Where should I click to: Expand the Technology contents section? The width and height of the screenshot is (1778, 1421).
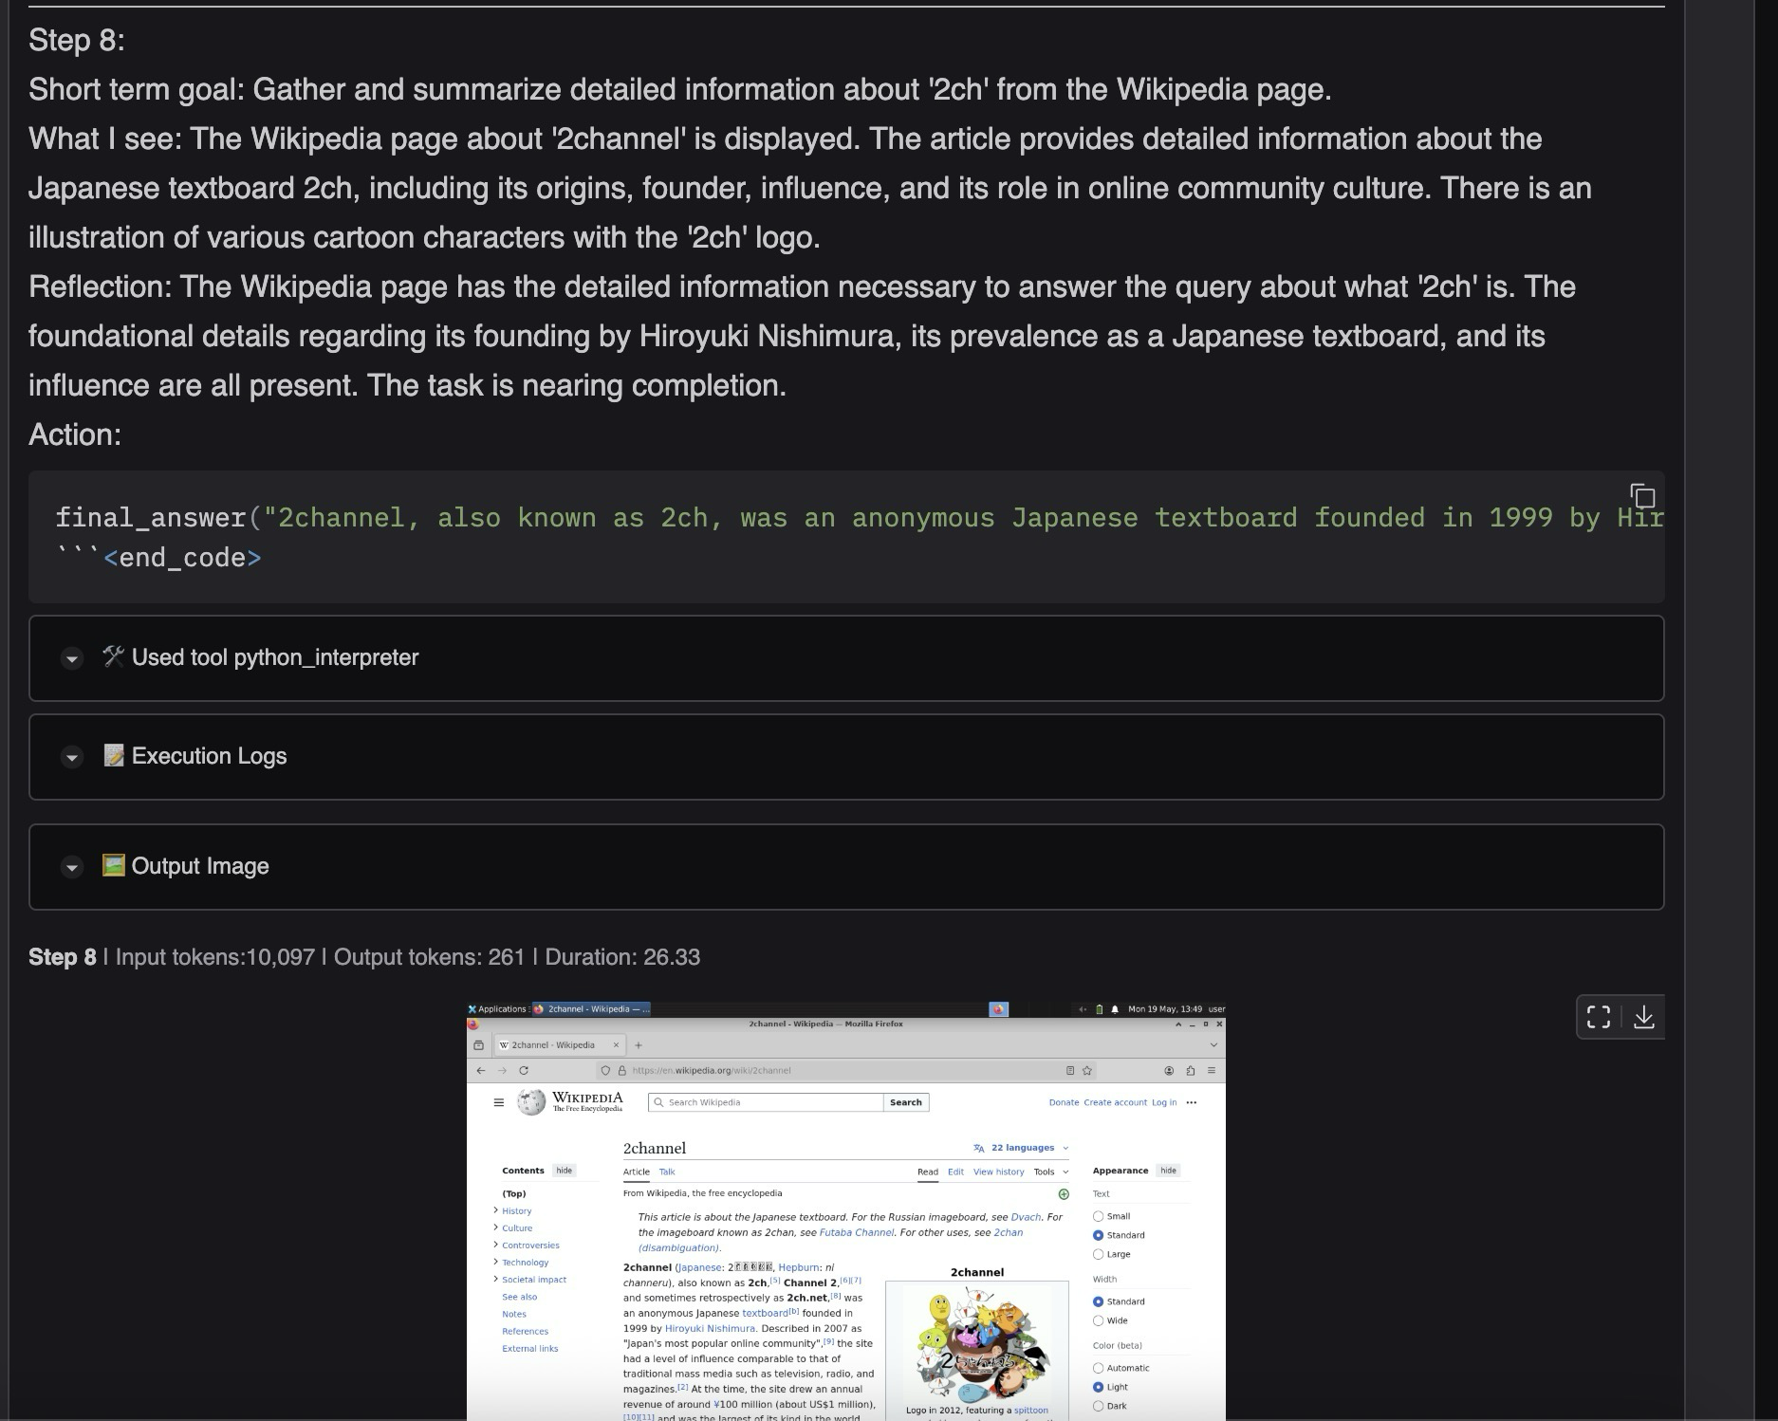(x=495, y=1262)
